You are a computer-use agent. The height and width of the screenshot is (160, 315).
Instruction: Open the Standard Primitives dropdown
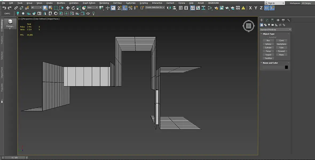(x=275, y=30)
